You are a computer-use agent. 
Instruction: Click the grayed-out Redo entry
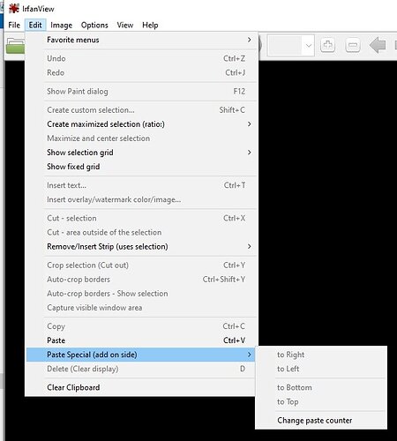click(x=142, y=72)
